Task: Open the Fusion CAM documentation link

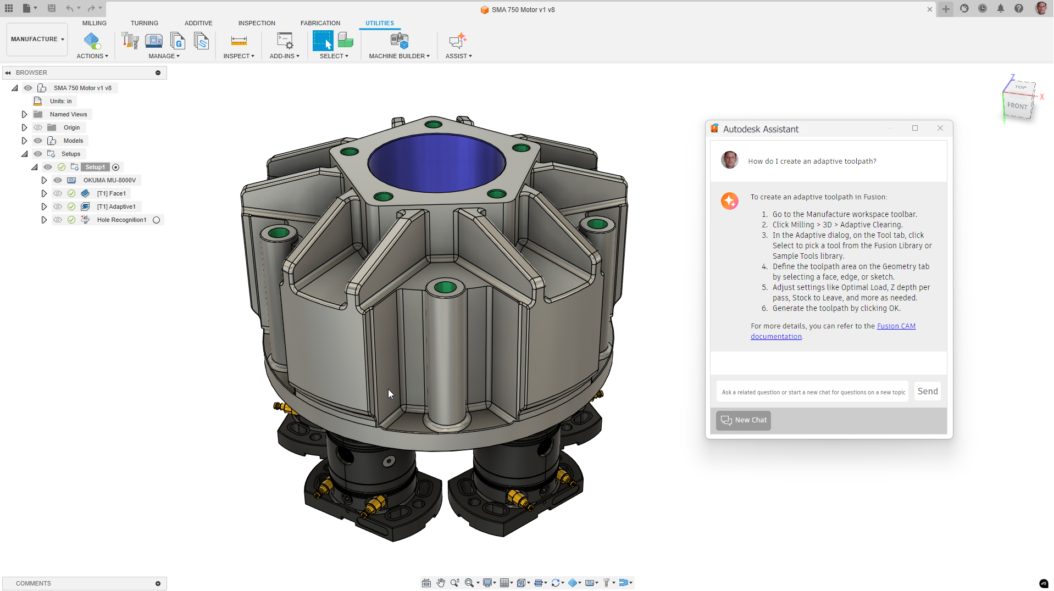Action: coord(896,326)
